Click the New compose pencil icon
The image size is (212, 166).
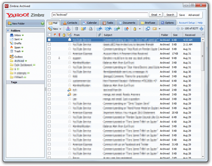[50, 29]
